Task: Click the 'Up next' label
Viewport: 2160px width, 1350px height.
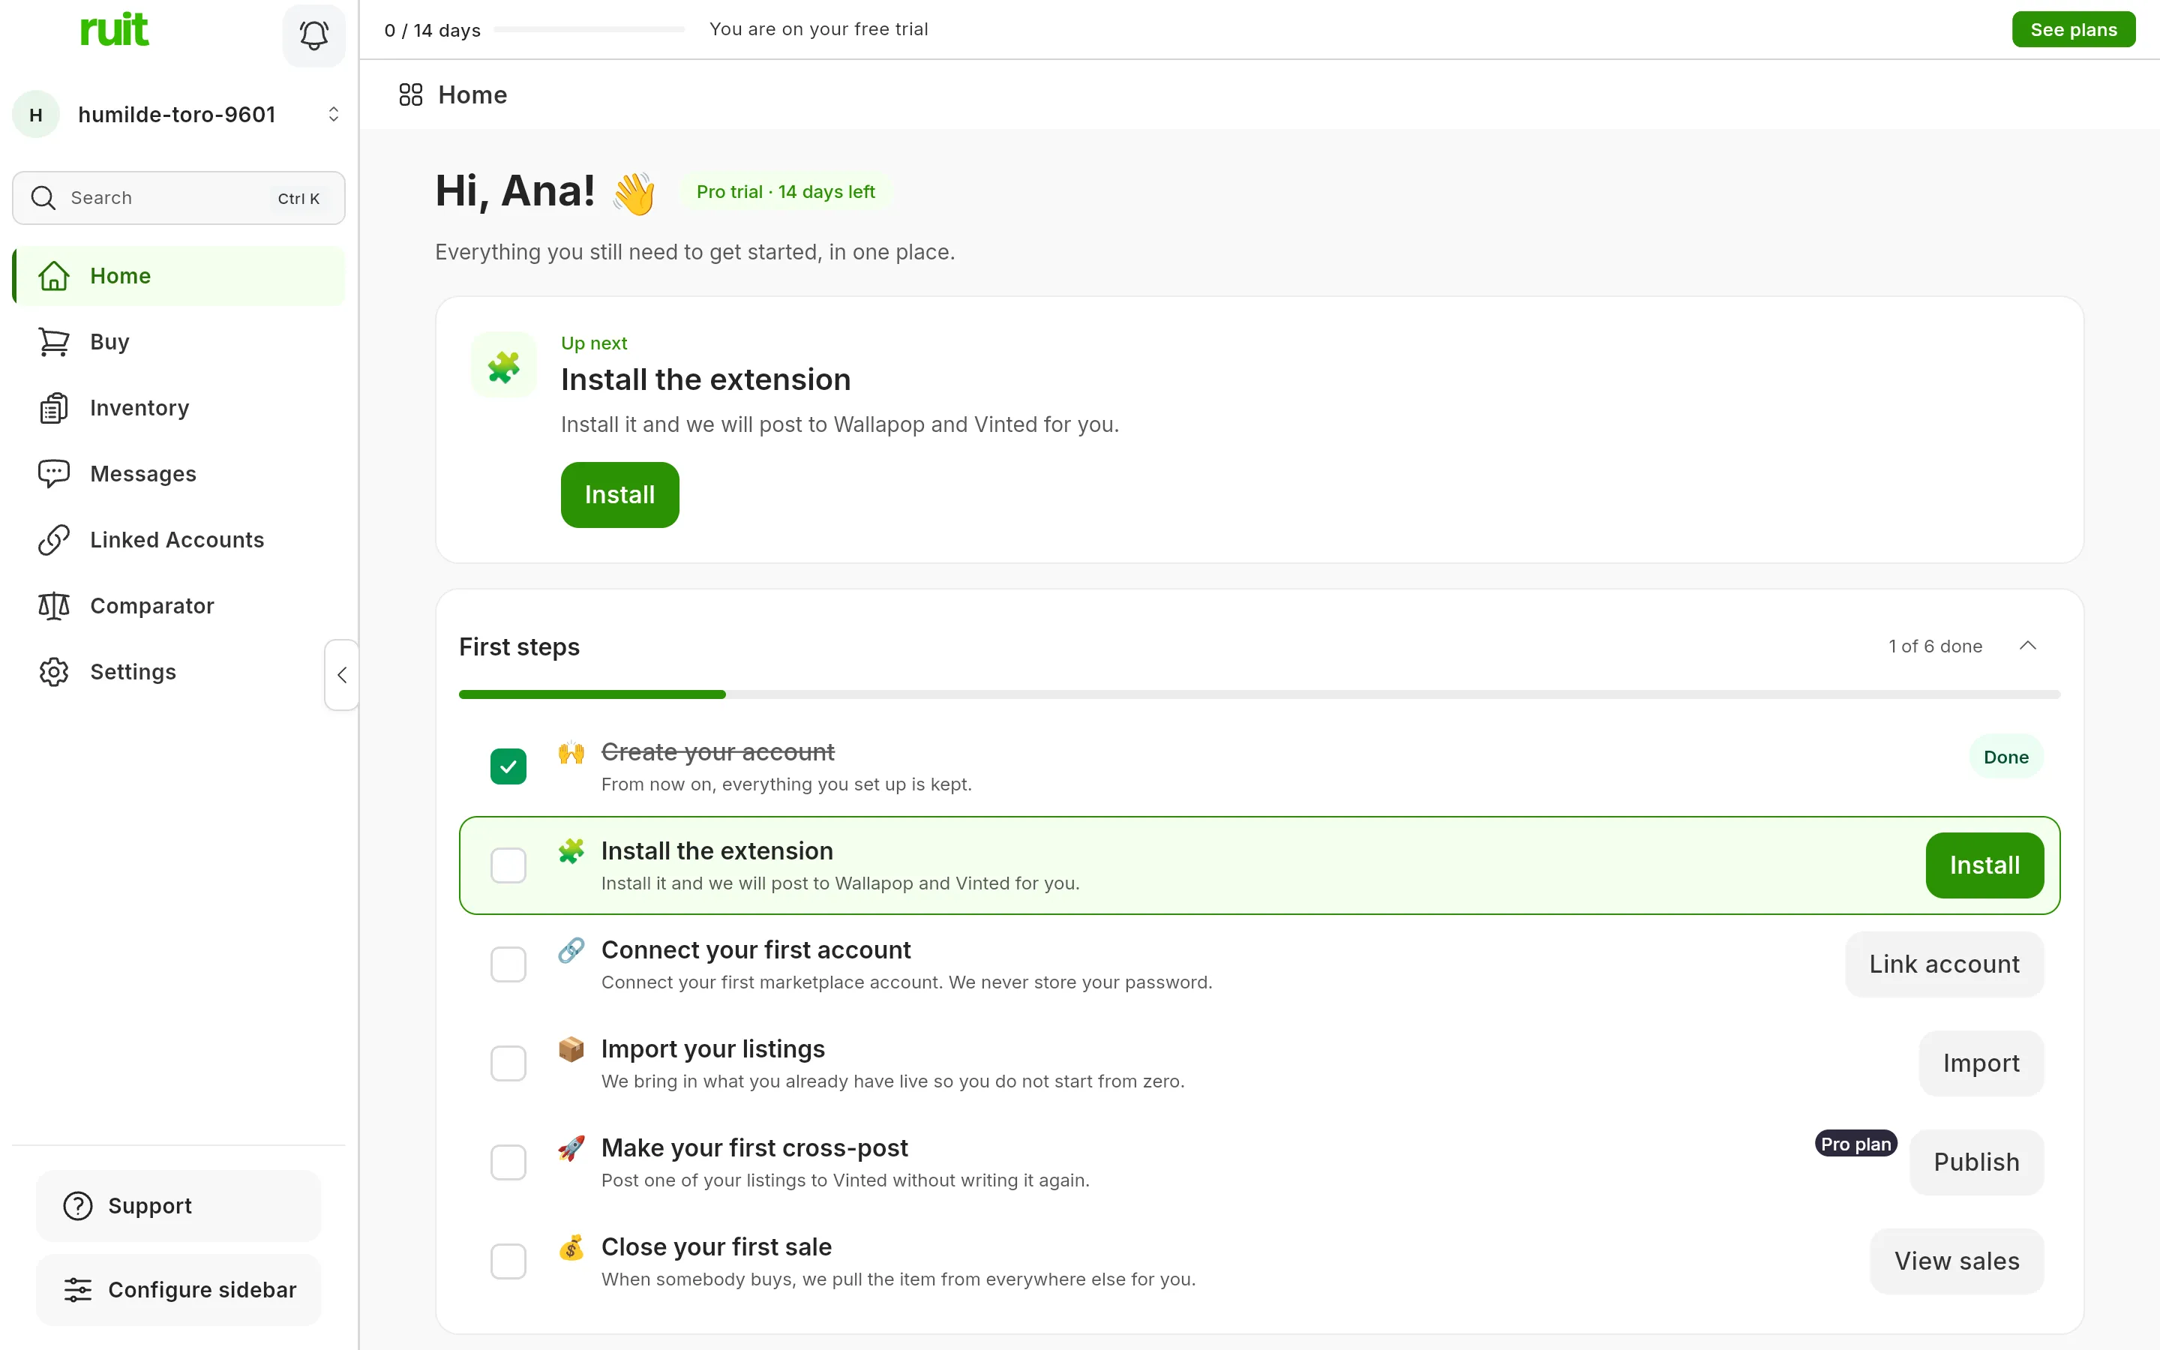Action: 593,343
